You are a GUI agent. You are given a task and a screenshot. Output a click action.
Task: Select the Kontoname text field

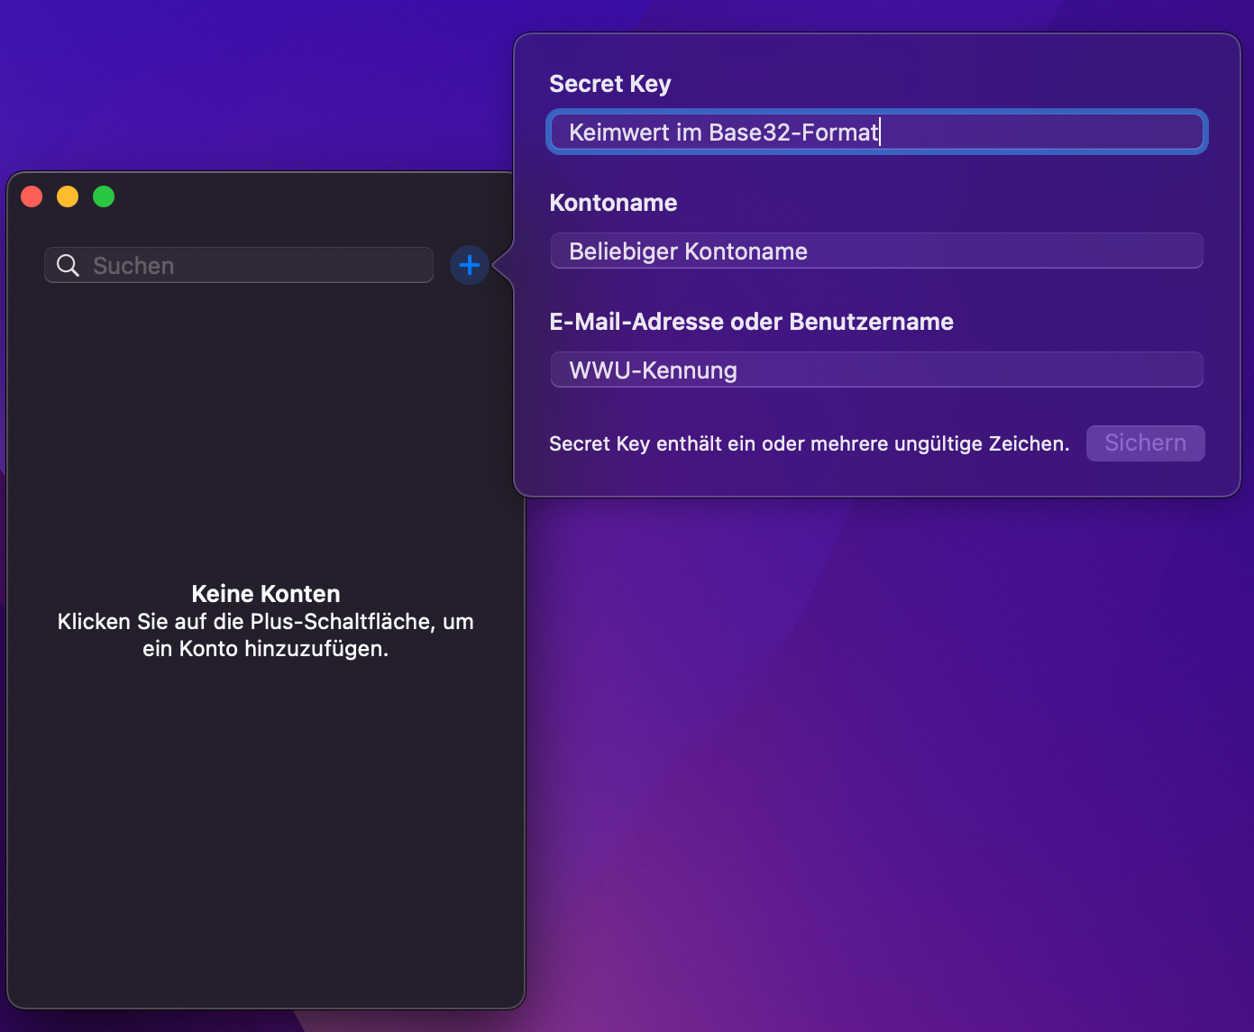coord(876,251)
